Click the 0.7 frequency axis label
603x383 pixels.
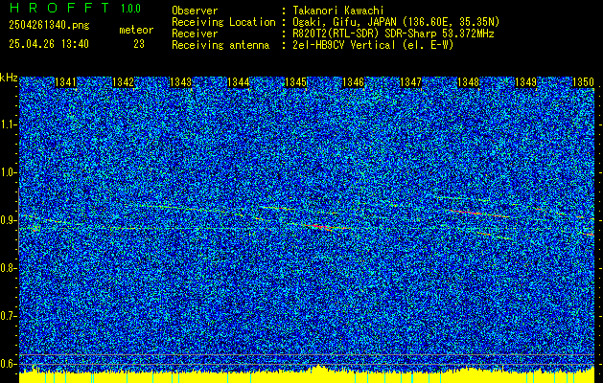pyautogui.click(x=8, y=316)
